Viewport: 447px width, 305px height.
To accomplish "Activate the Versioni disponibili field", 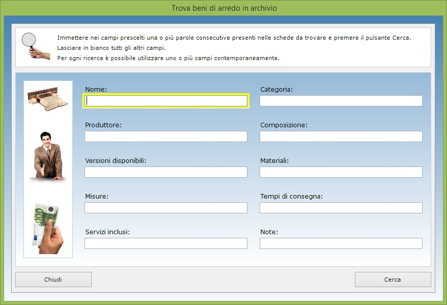I will (x=166, y=172).
